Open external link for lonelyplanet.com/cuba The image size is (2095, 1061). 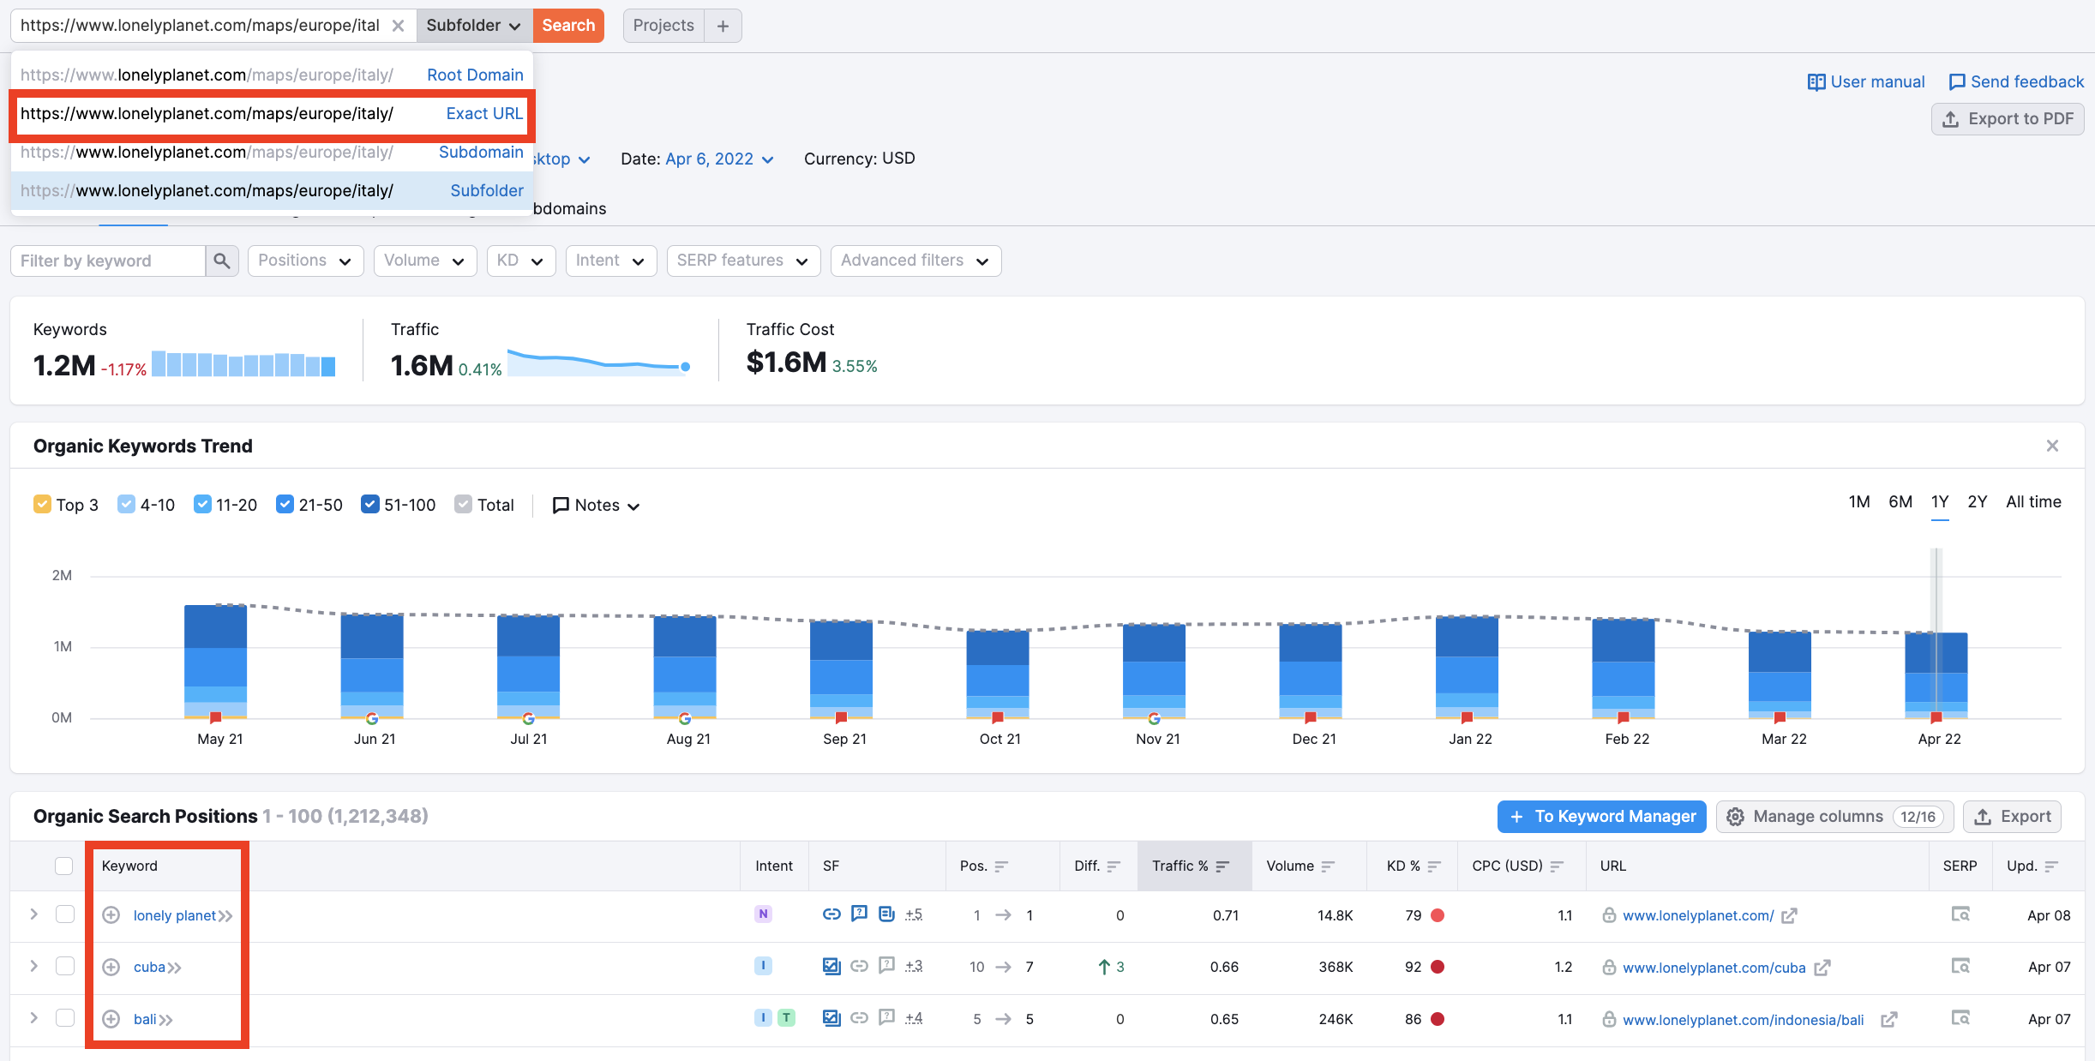tap(1822, 968)
